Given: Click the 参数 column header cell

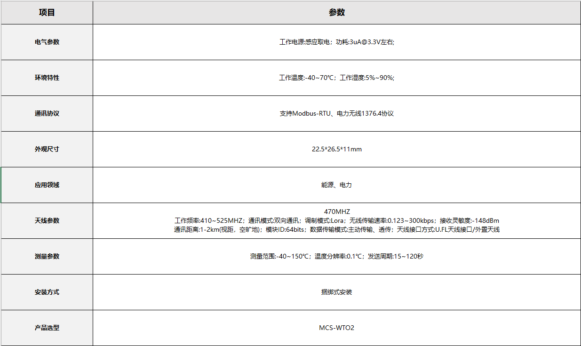Looking at the screenshot, I should point(336,13).
